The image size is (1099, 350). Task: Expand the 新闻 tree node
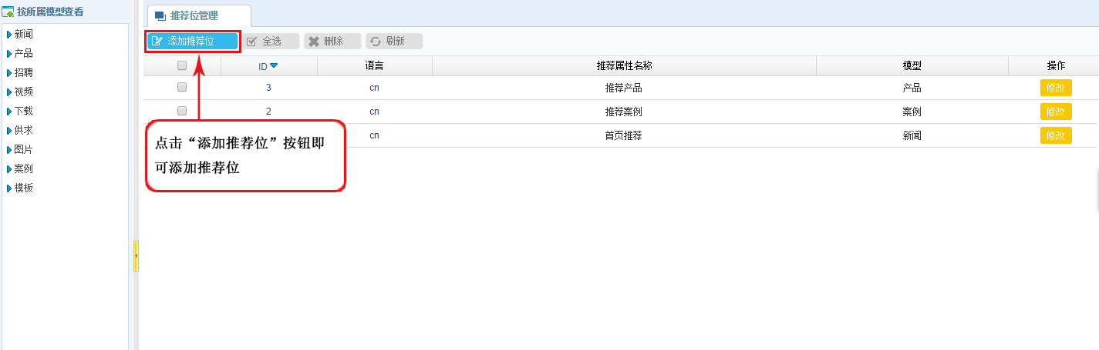[8, 34]
